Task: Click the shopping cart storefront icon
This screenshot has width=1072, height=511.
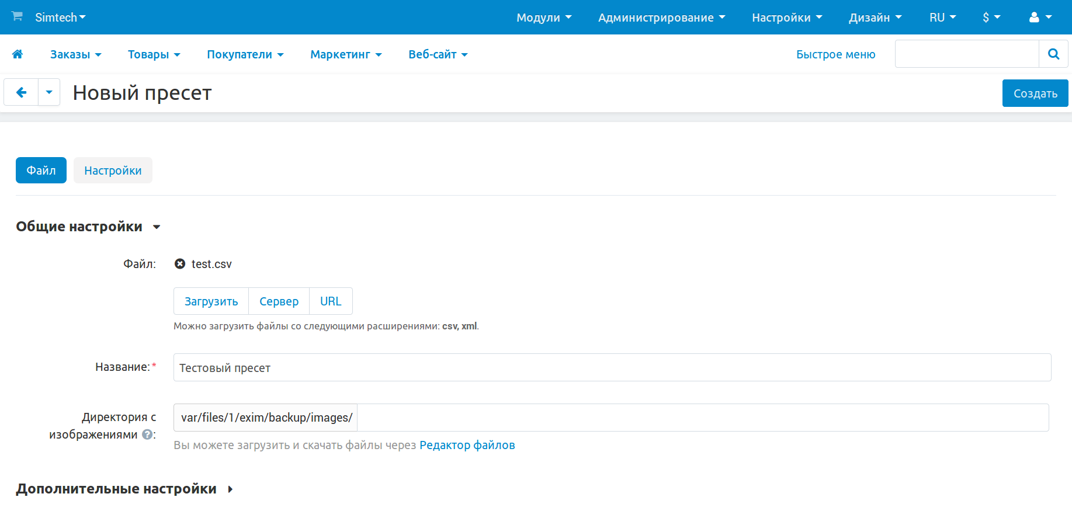Action: (17, 16)
